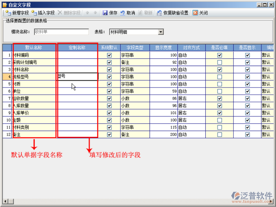Enable 是否必填 for 材料类别 row
The height and width of the screenshot is (207, 276).
click(x=219, y=127)
